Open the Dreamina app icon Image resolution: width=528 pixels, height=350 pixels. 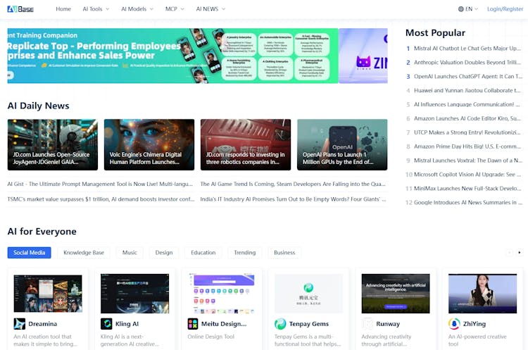(x=20, y=324)
